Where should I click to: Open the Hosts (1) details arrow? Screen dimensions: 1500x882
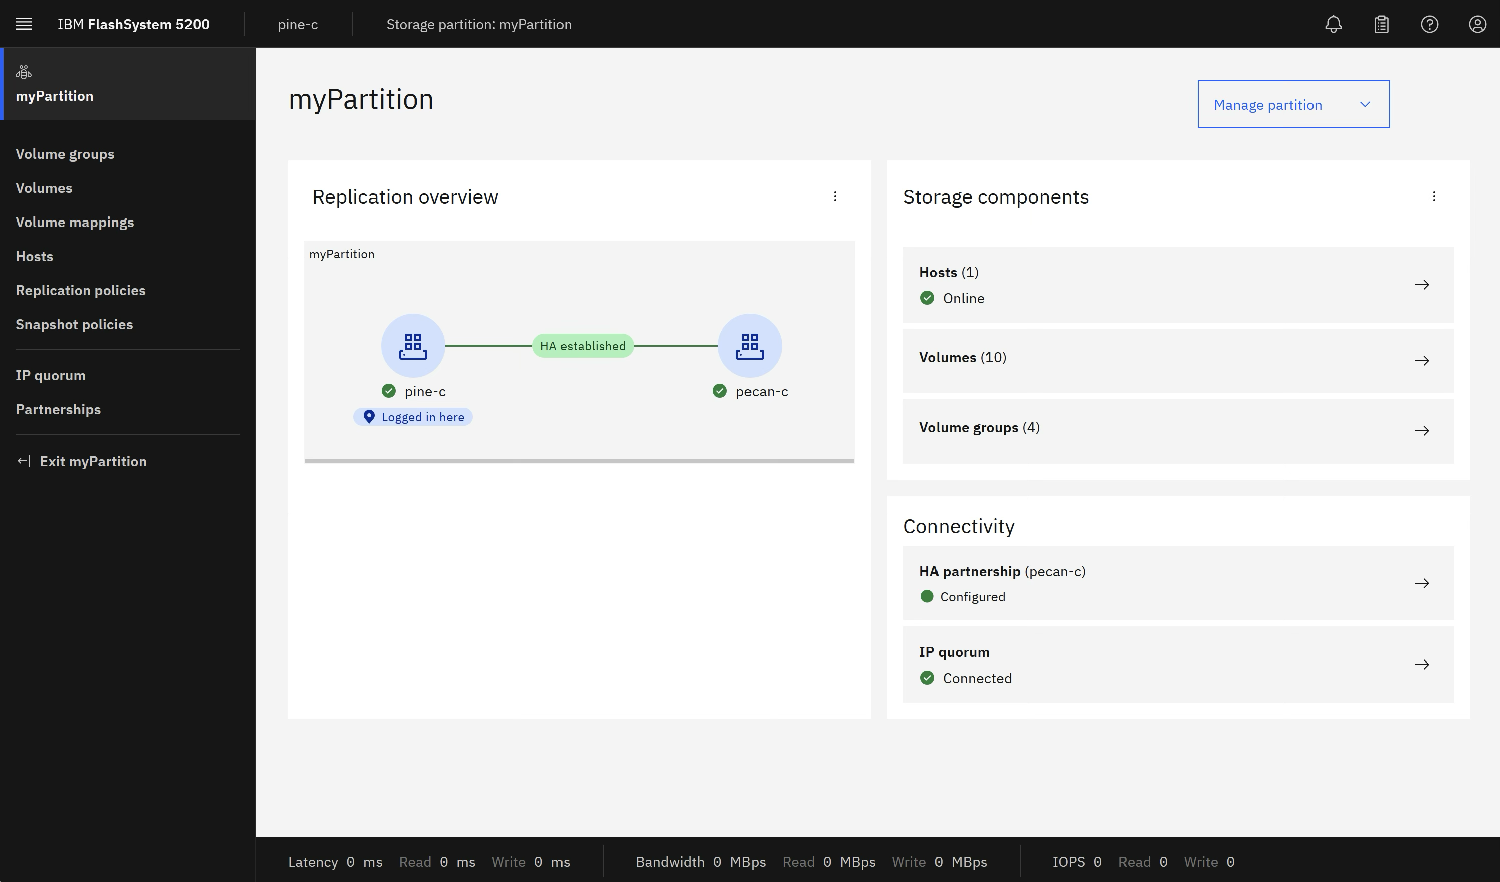point(1423,285)
